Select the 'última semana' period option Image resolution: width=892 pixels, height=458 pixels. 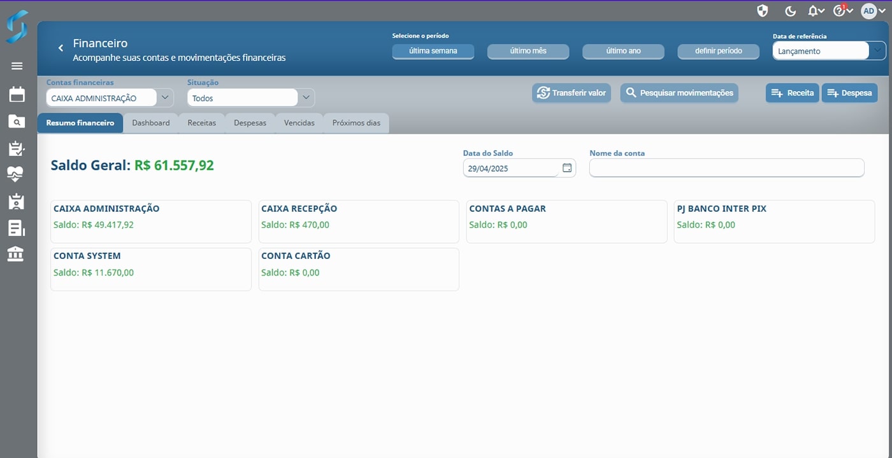pyautogui.click(x=433, y=51)
